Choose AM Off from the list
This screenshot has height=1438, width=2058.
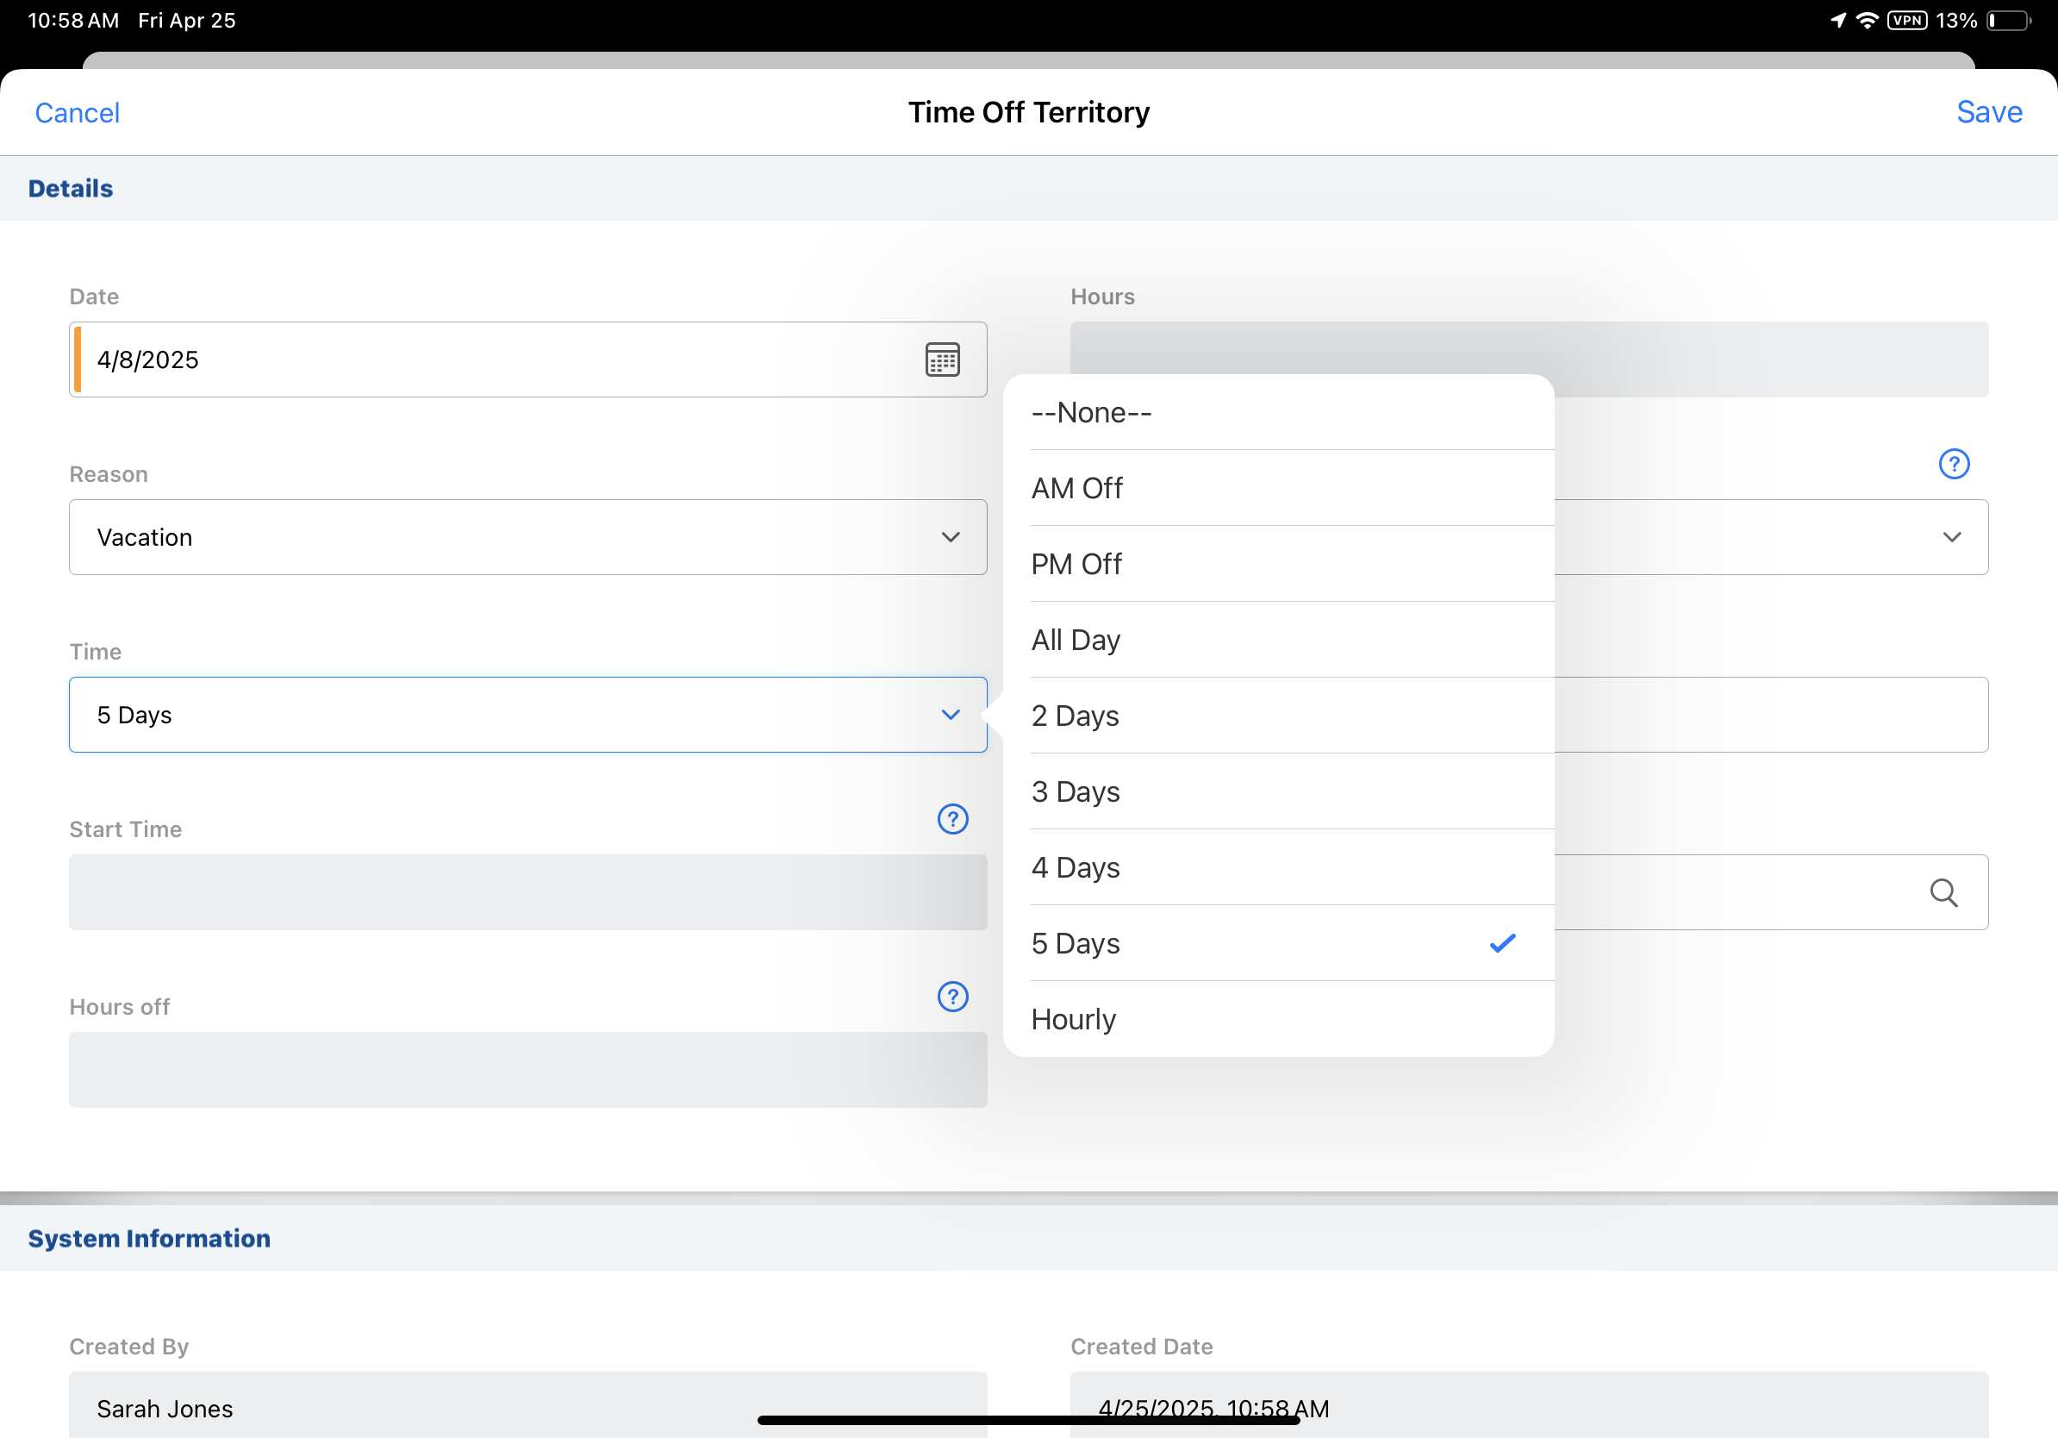[x=1076, y=489]
